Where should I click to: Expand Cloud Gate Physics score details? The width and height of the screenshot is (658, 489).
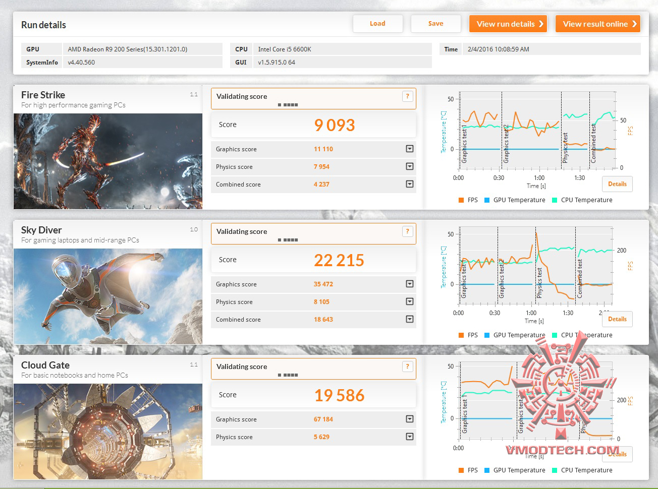410,437
